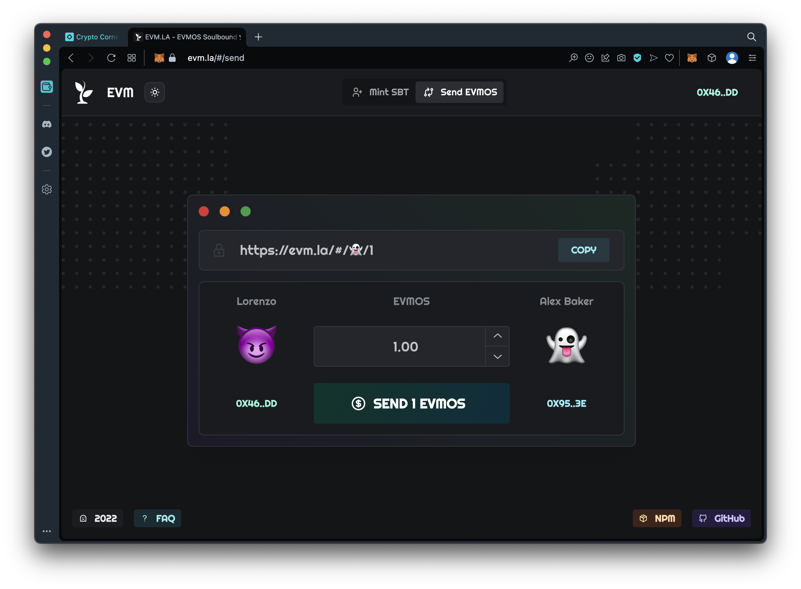This screenshot has width=801, height=589.
Task: Switch to Crypto Corner browser tab
Action: (x=92, y=37)
